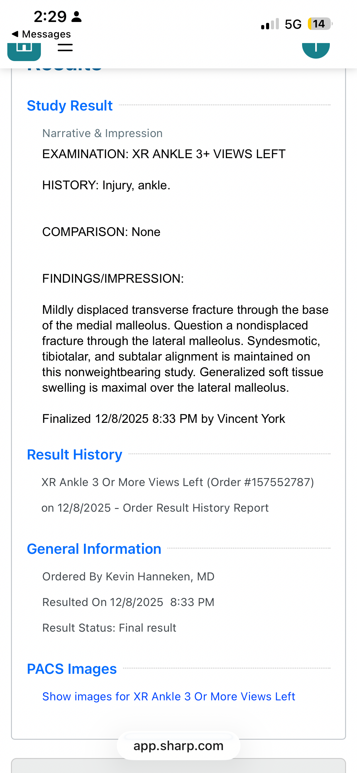This screenshot has height=773, width=357.
Task: Tap the cellular signal strength bars
Action: [x=270, y=24]
